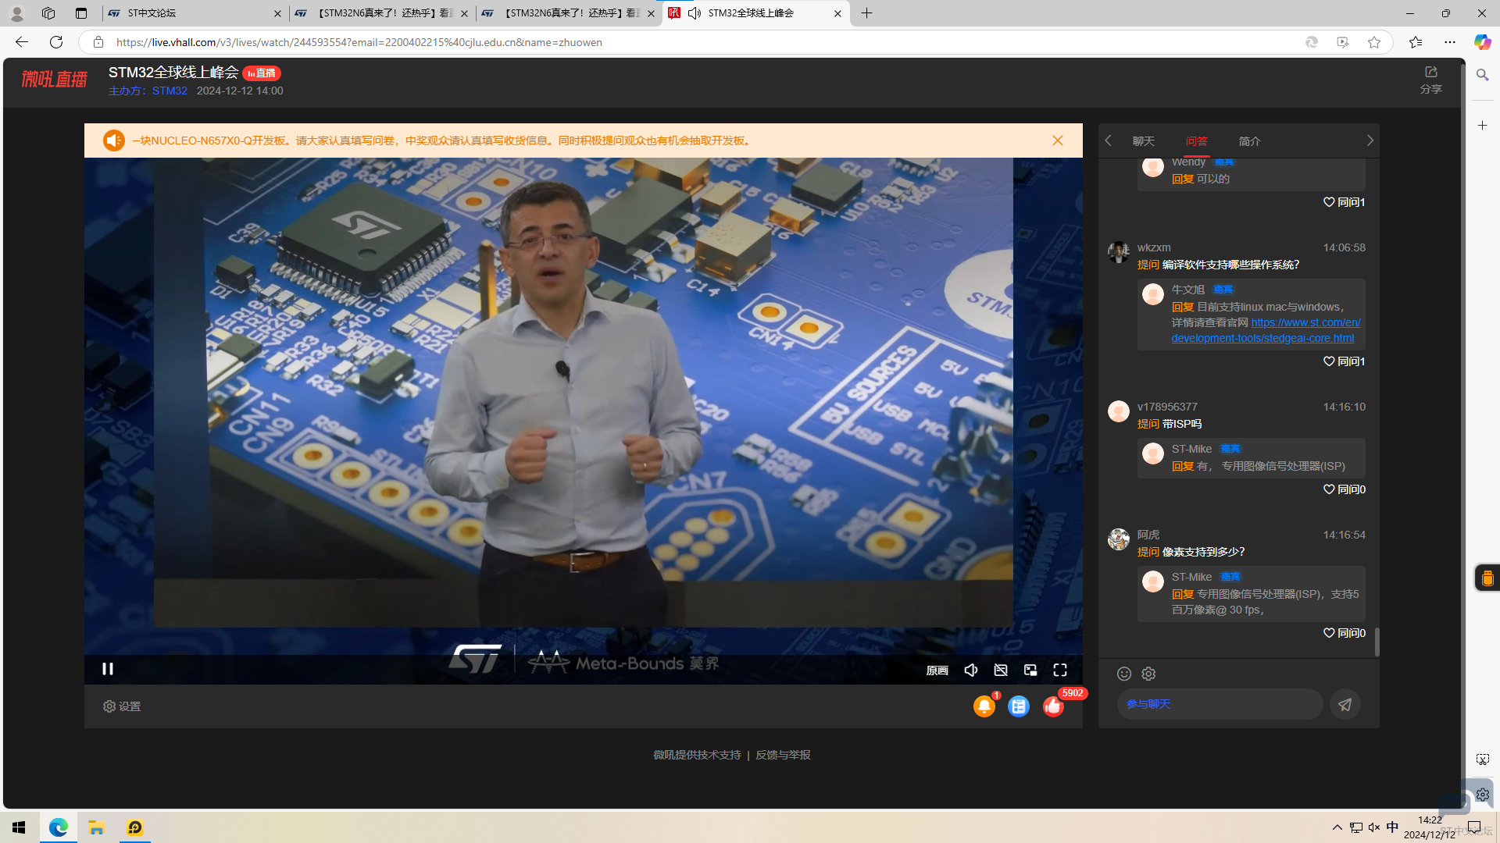The image size is (1500, 843).
Task: Click the orange notification bell icon
Action: (984, 706)
